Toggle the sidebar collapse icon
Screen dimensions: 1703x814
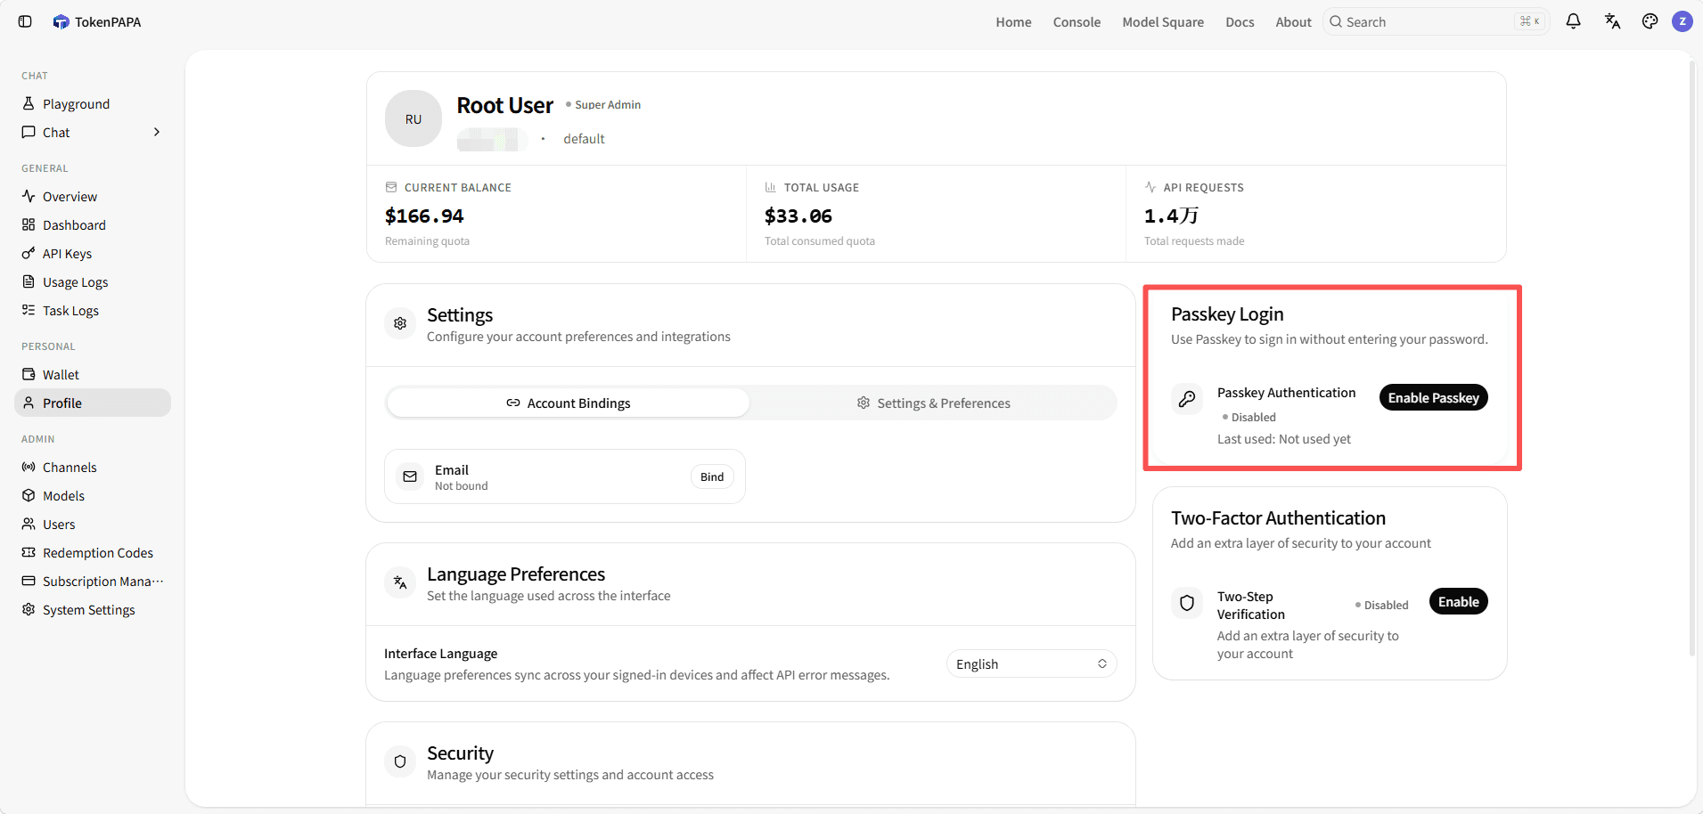coord(25,21)
